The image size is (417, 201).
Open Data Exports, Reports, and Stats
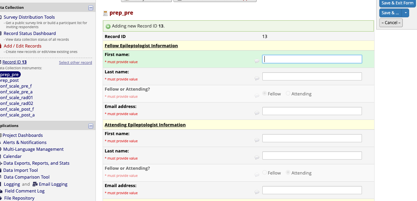pos(36,163)
